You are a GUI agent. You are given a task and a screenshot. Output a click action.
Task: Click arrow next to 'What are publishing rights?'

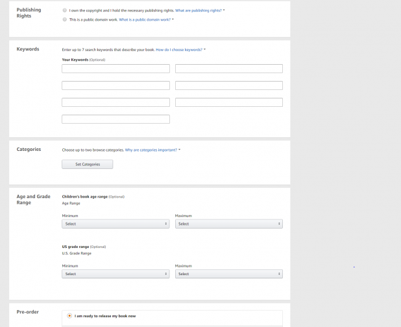click(224, 10)
